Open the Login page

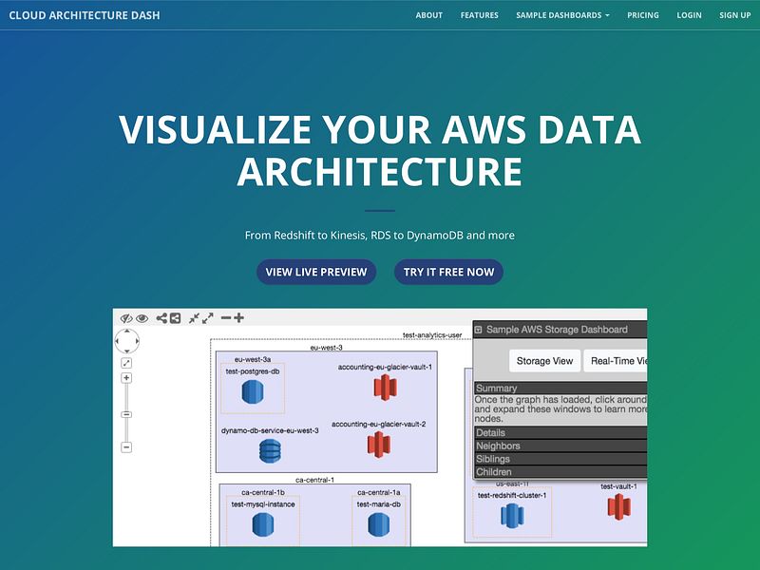(x=689, y=15)
